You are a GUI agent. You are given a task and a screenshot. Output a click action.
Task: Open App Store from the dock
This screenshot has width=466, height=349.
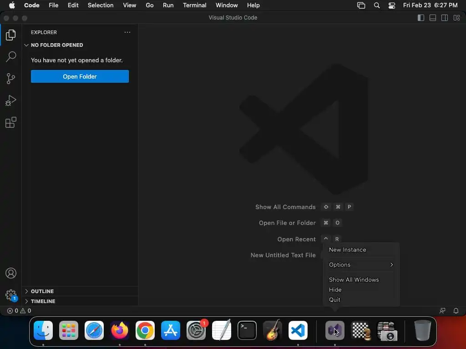(171, 330)
